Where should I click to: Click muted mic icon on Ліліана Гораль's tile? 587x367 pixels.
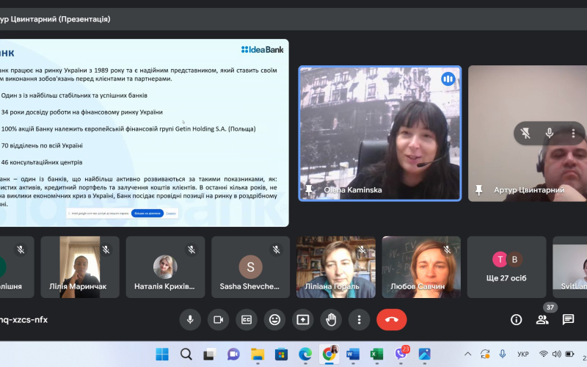[x=362, y=250]
